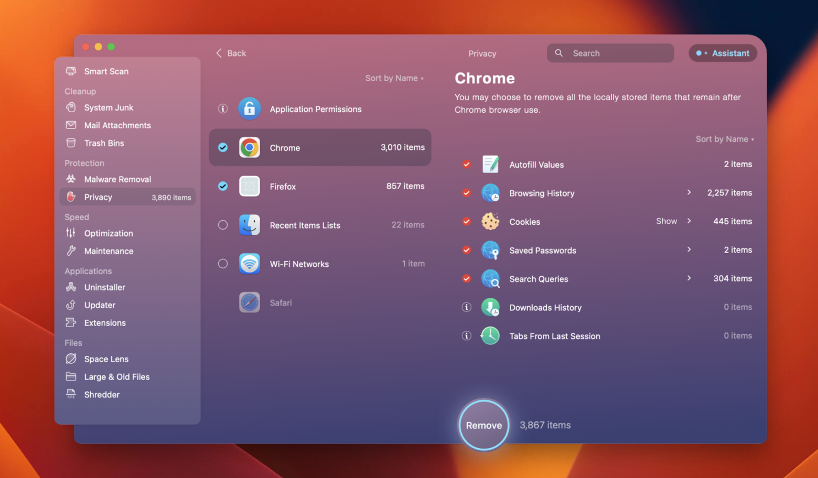Click the Updater icon in sidebar

(x=71, y=305)
